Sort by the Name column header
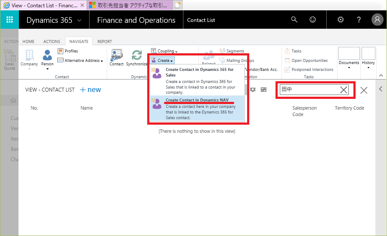Viewport: 387px width, 236px height. click(87, 108)
